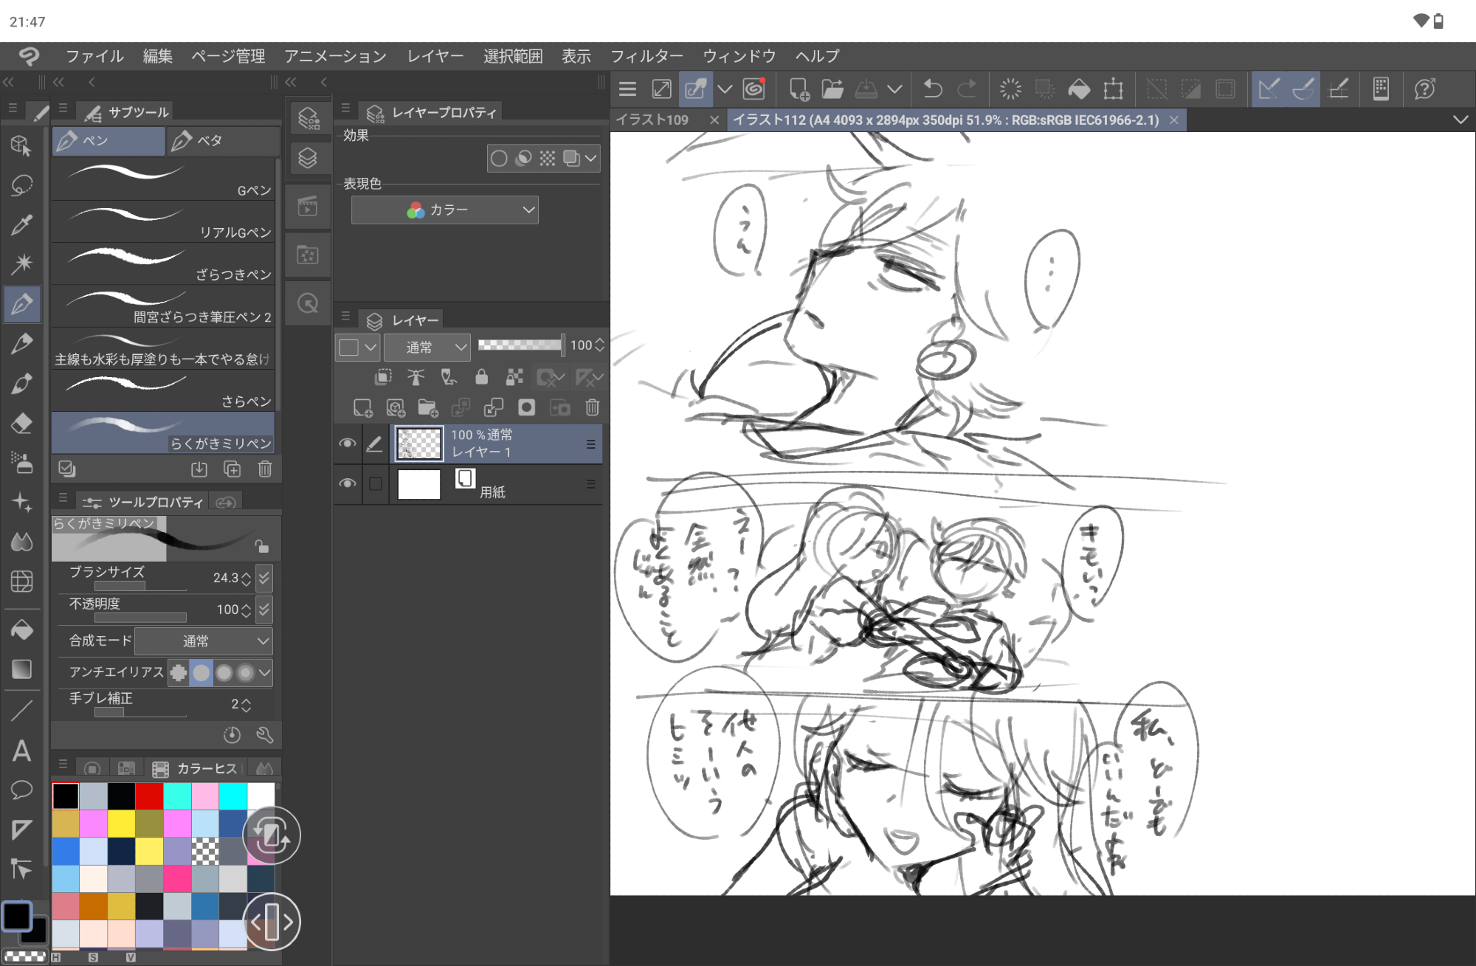Delete layer using trash icon in Layer panel
1476x966 pixels.
[x=592, y=407]
